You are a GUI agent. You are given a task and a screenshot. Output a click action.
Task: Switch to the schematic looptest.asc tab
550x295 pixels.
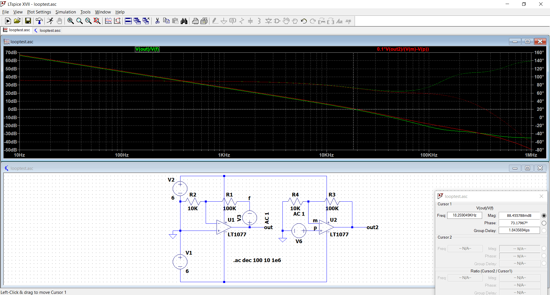click(x=47, y=30)
